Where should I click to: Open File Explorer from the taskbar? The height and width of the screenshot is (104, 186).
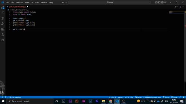coord(103,101)
